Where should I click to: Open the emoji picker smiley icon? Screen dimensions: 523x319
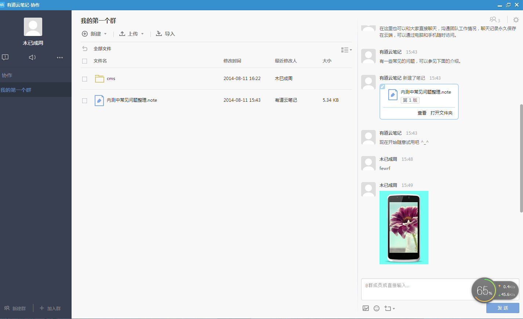pyautogui.click(x=377, y=308)
